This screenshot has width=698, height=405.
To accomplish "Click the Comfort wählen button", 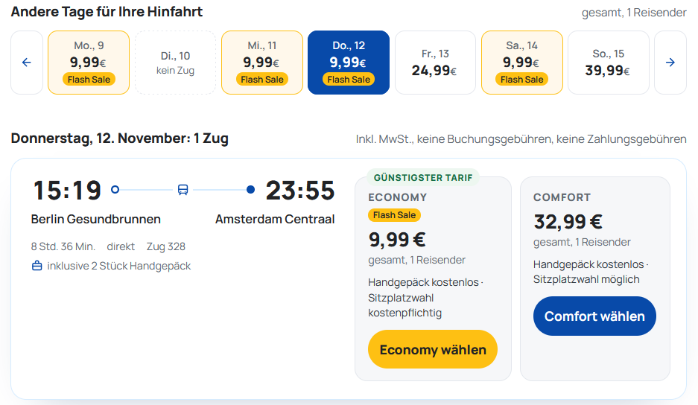I will [594, 316].
